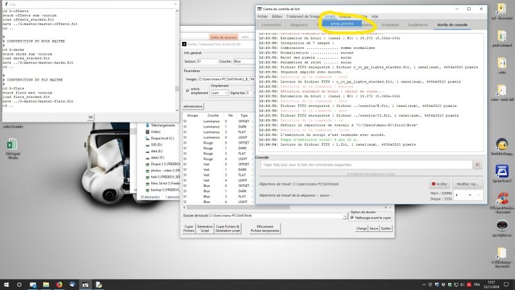Select the 'Outils de raccourci' tab

[x=223, y=37]
